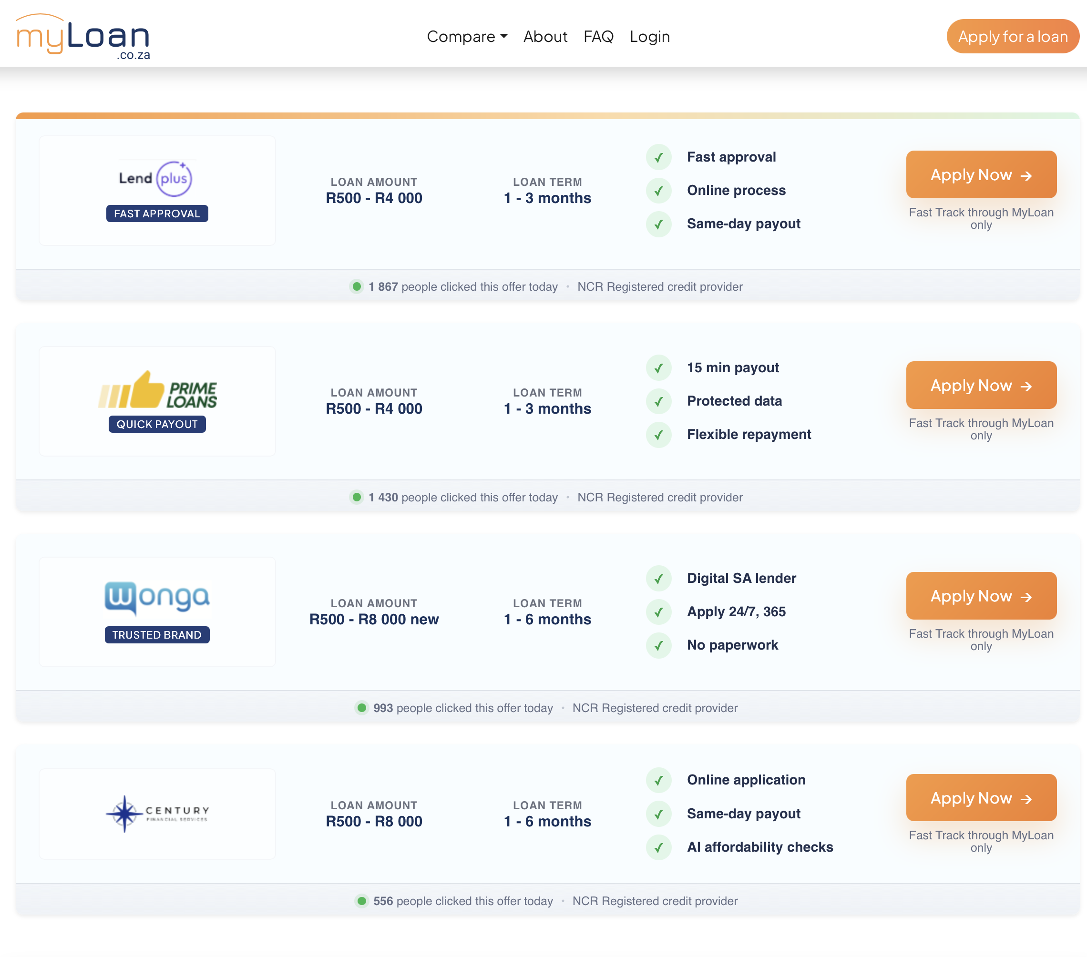Click the arrow inside Wonga's Apply Now button
1087x957 pixels.
click(1026, 597)
